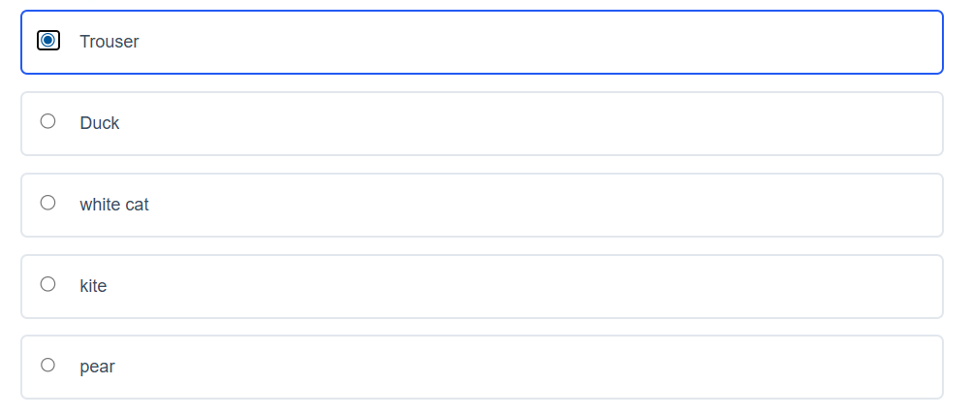
Task: Click the Trouser label text
Action: tap(110, 42)
